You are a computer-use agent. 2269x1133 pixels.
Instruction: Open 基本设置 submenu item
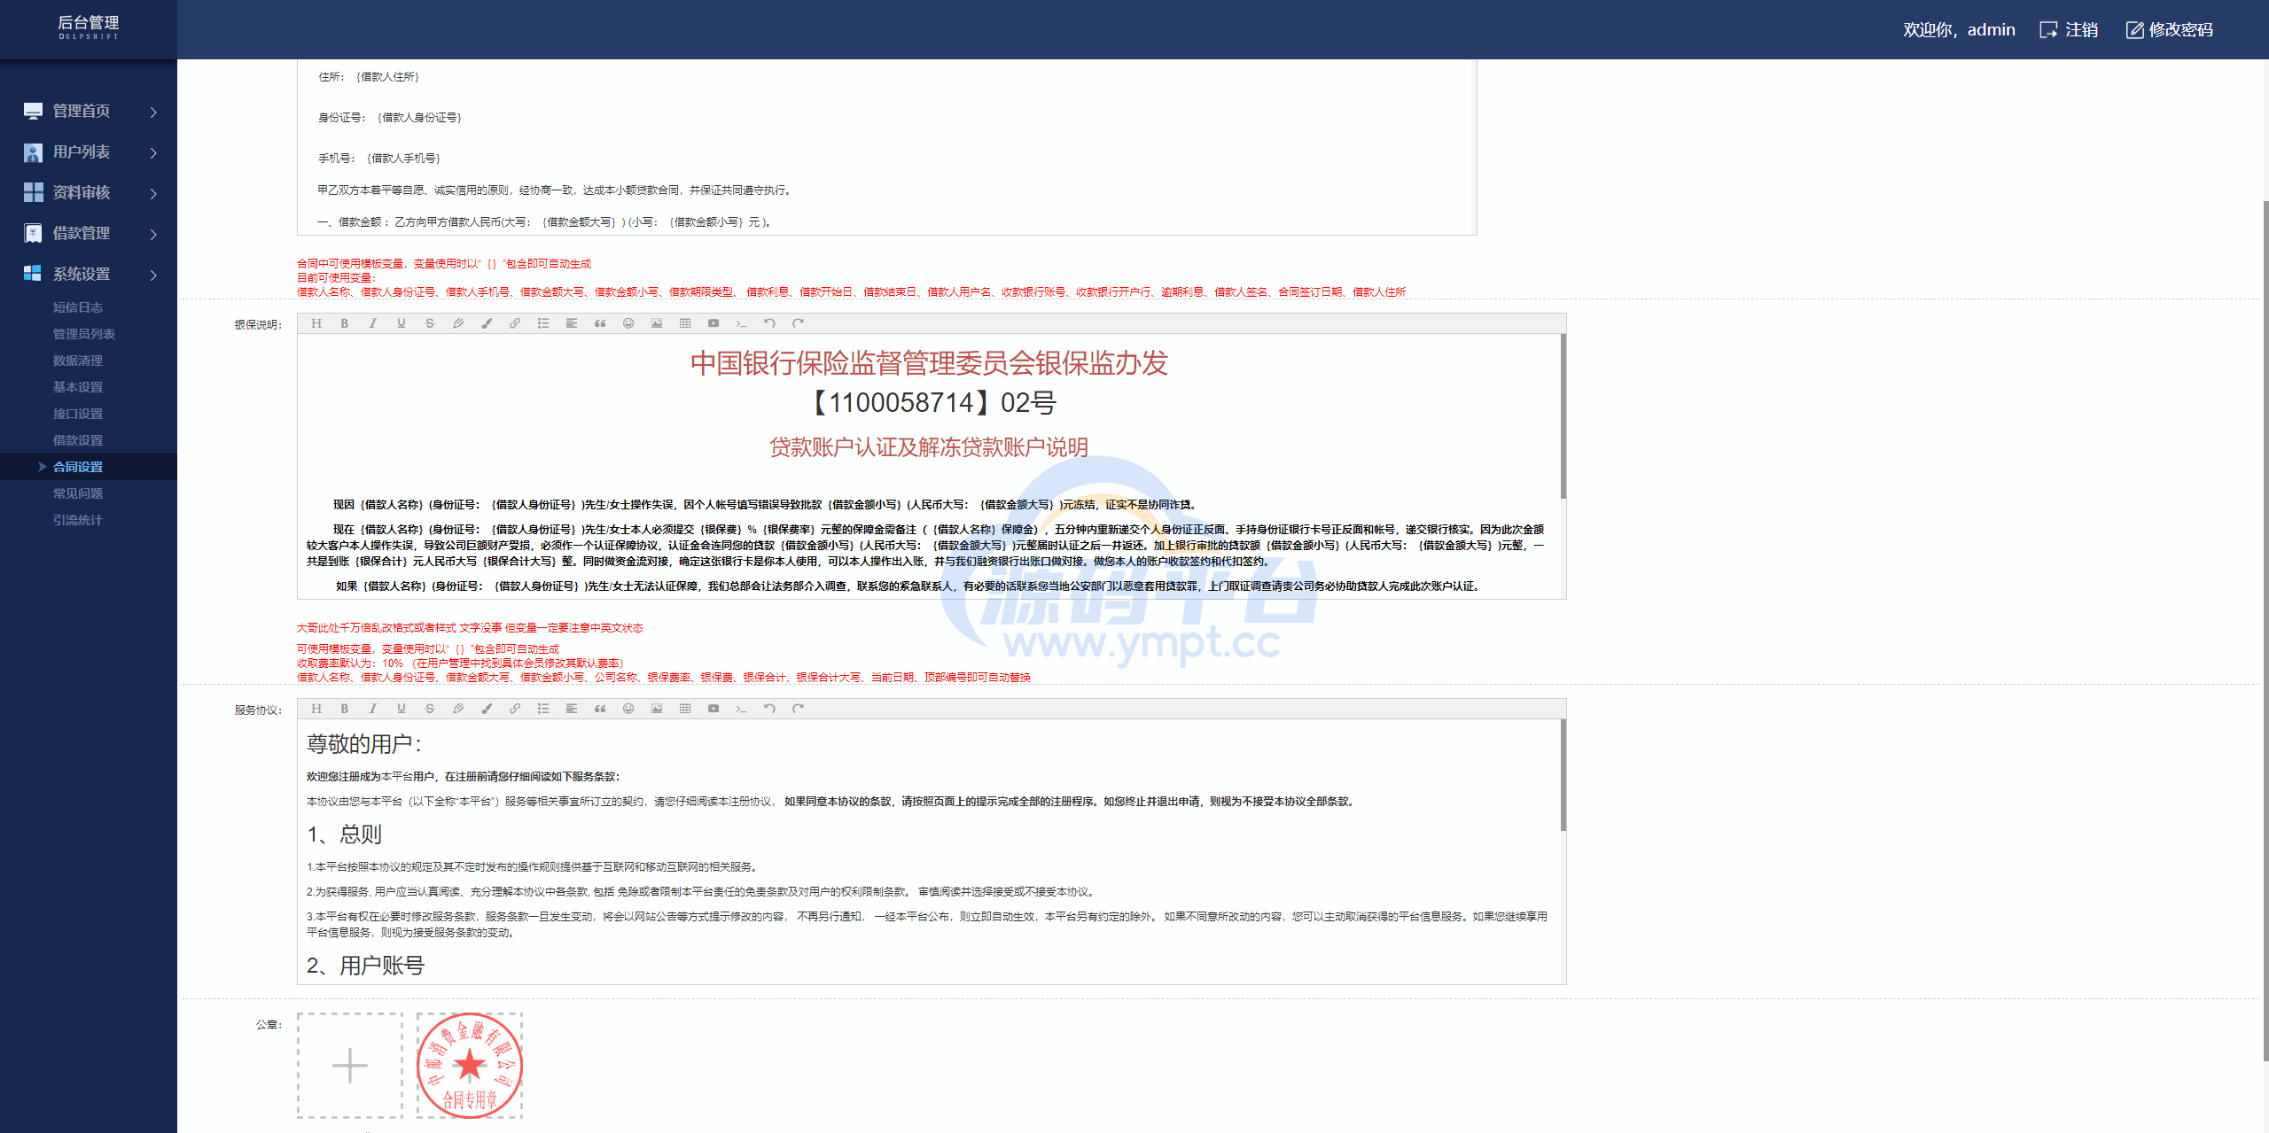click(78, 387)
